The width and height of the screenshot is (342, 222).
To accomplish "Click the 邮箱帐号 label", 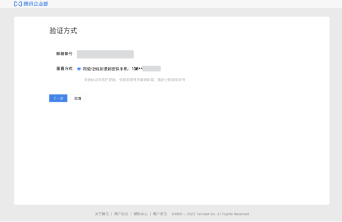I will coord(64,54).
